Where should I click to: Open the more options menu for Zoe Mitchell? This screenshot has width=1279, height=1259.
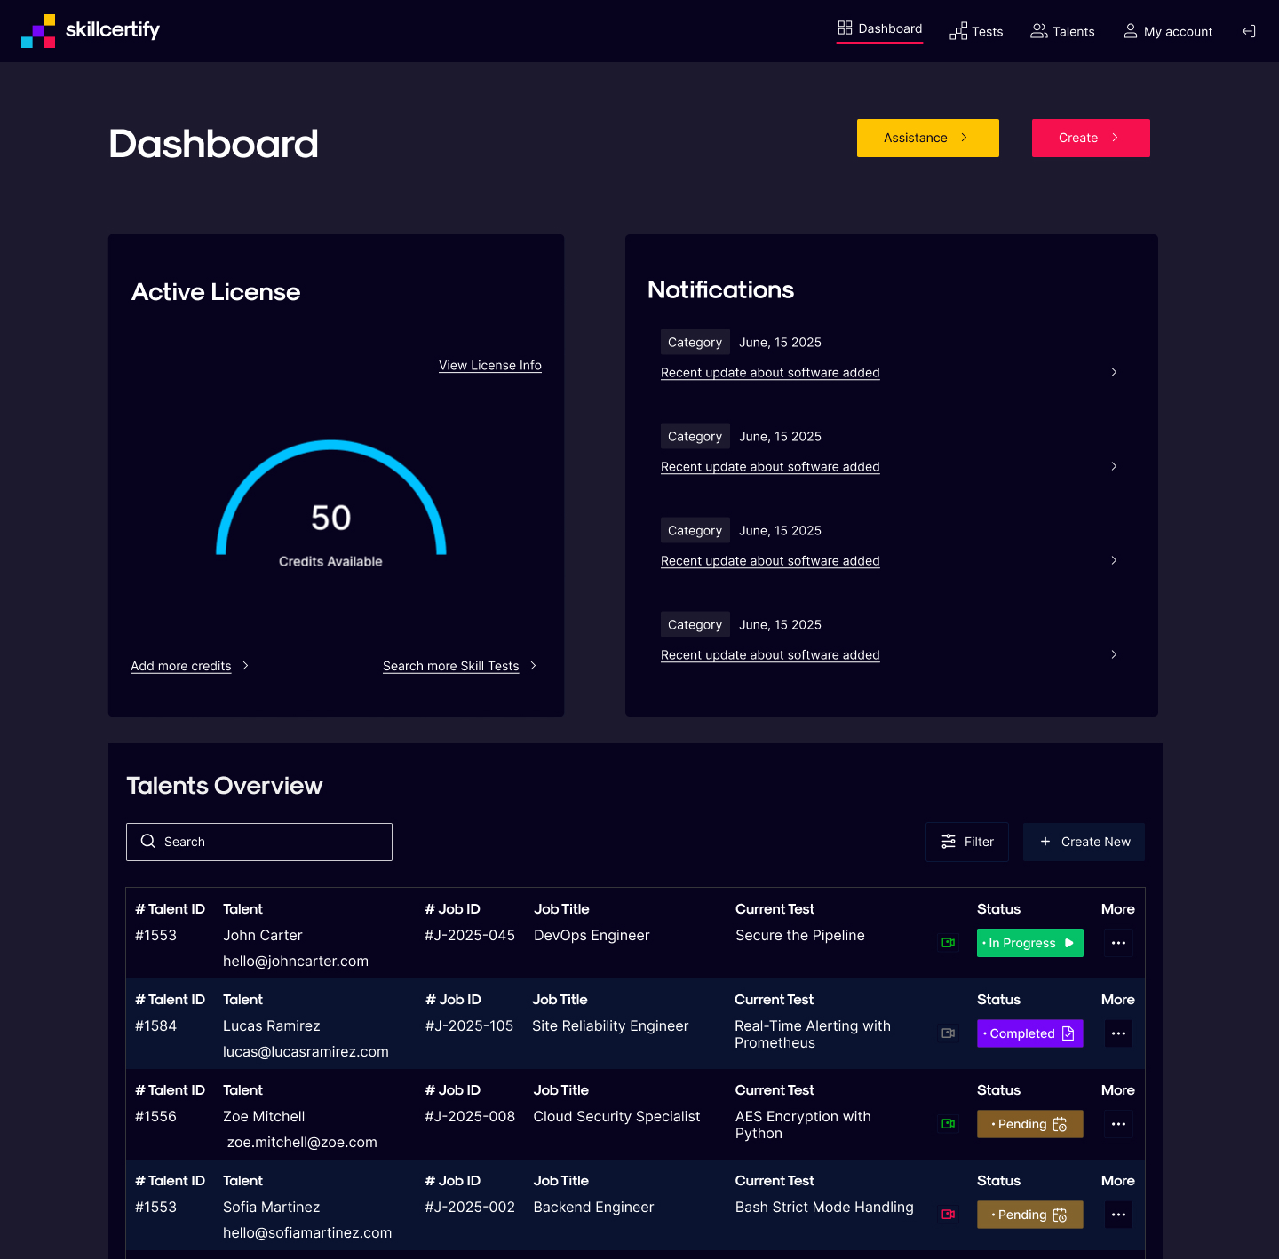1118,1124
